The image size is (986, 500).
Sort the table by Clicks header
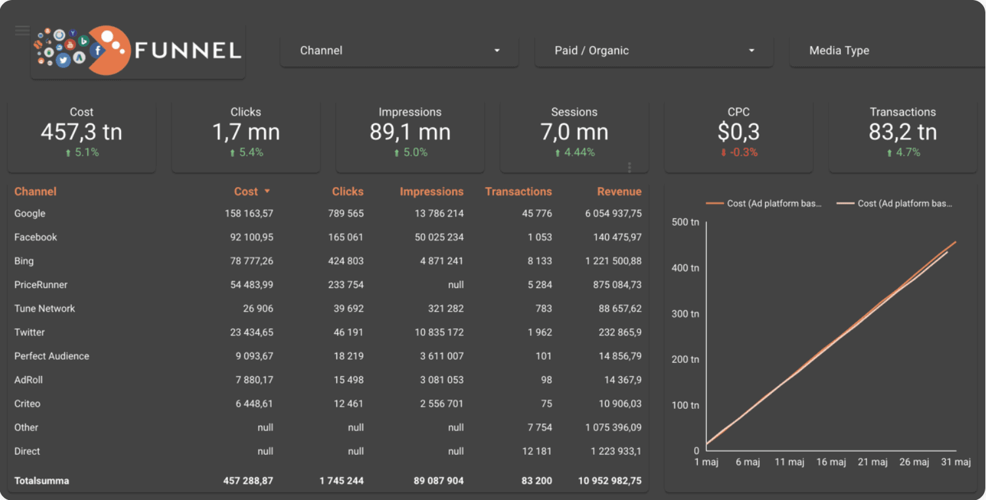[x=347, y=192]
